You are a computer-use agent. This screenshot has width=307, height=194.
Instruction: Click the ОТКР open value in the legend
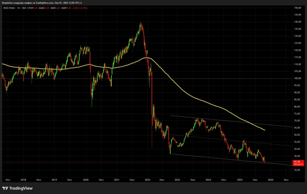pyautogui.click(x=35, y=8)
